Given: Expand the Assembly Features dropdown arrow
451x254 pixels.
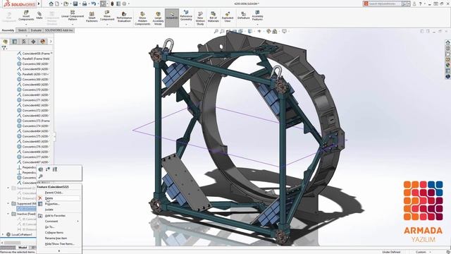Looking at the screenshot, I should pyautogui.click(x=257, y=25).
